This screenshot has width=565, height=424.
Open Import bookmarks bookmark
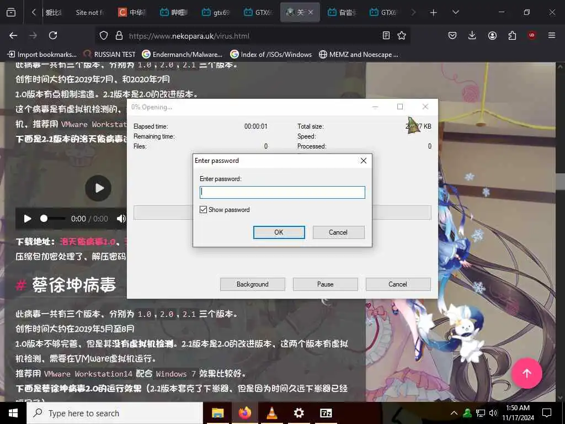click(x=42, y=55)
